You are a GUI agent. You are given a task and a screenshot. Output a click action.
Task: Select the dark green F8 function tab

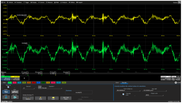43,83
